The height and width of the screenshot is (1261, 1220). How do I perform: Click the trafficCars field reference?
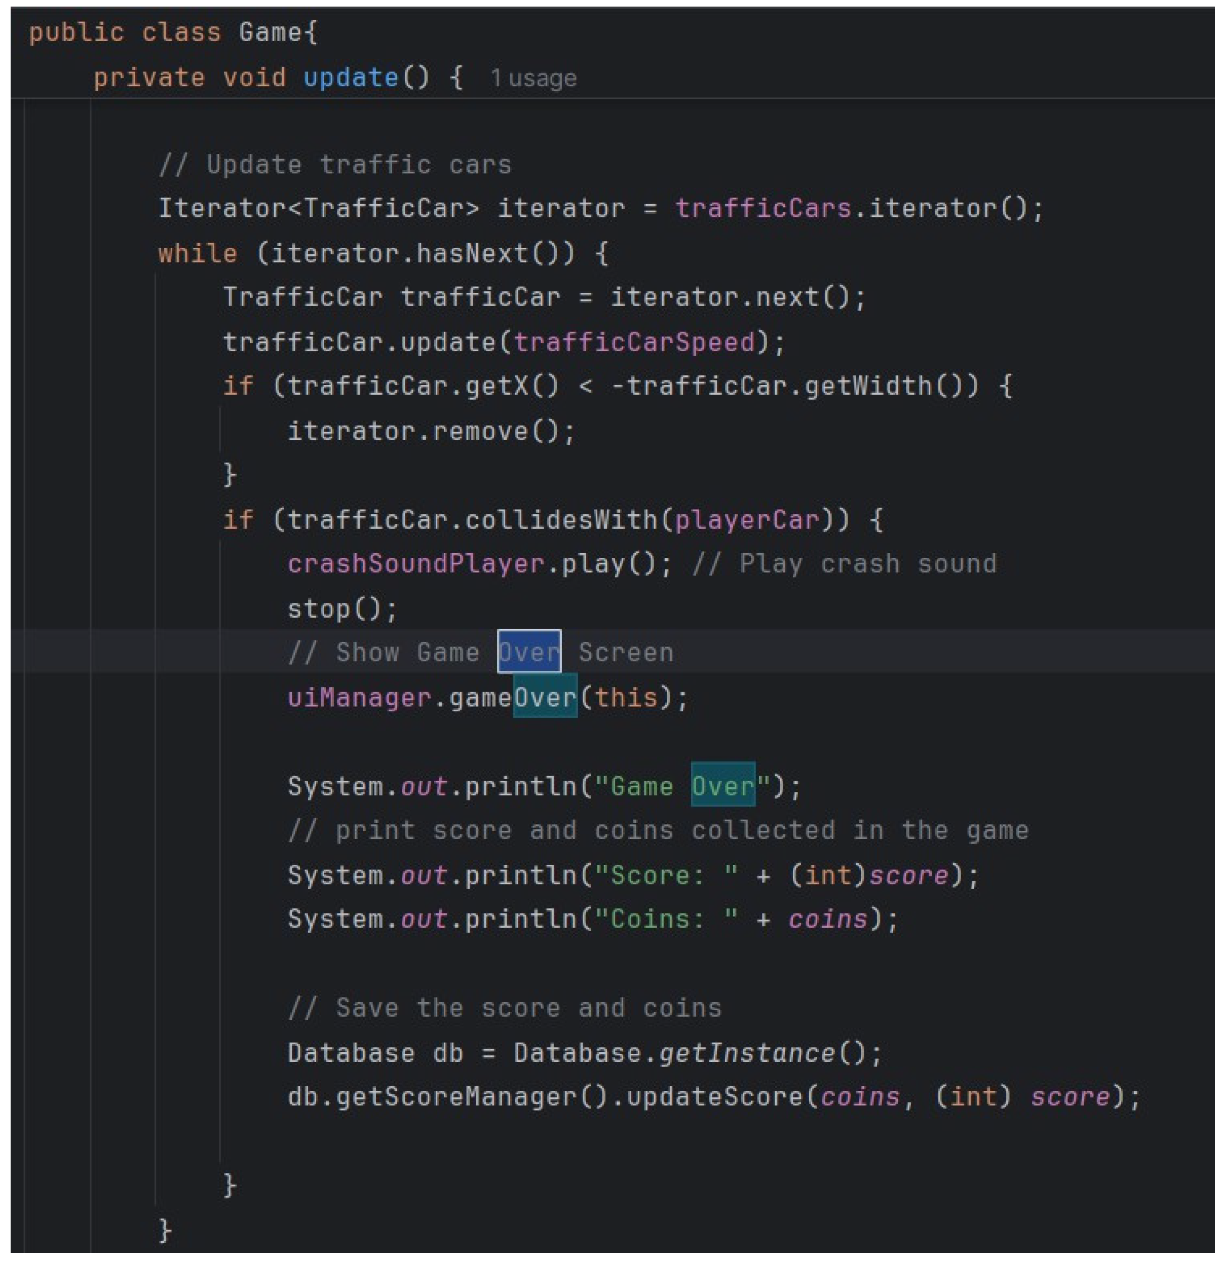[763, 208]
